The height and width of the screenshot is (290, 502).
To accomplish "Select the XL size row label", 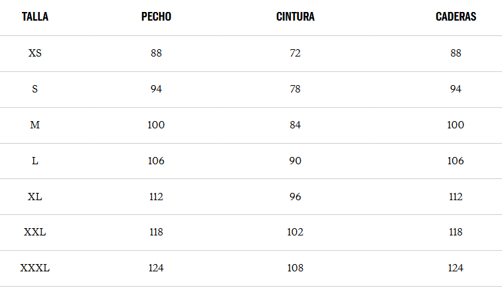I will 35,197.
